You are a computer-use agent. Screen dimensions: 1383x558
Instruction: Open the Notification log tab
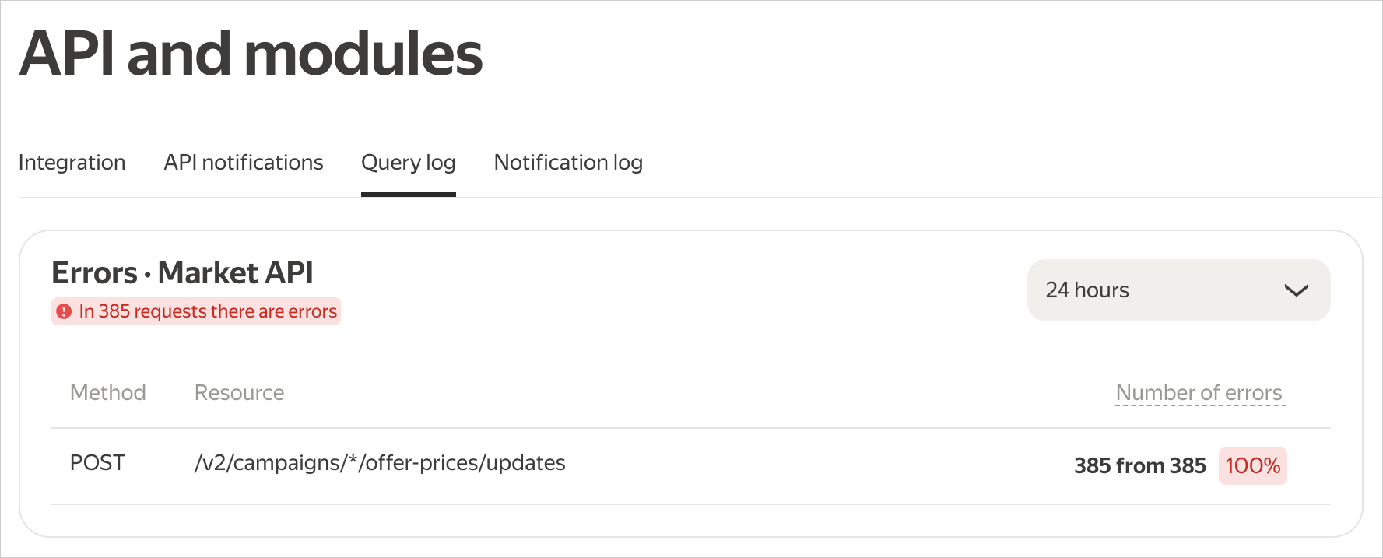[x=567, y=163]
